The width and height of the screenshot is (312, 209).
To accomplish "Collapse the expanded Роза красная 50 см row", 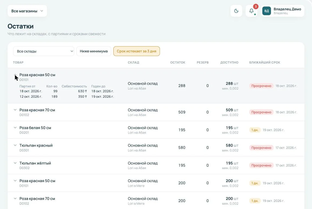I will click(15, 75).
